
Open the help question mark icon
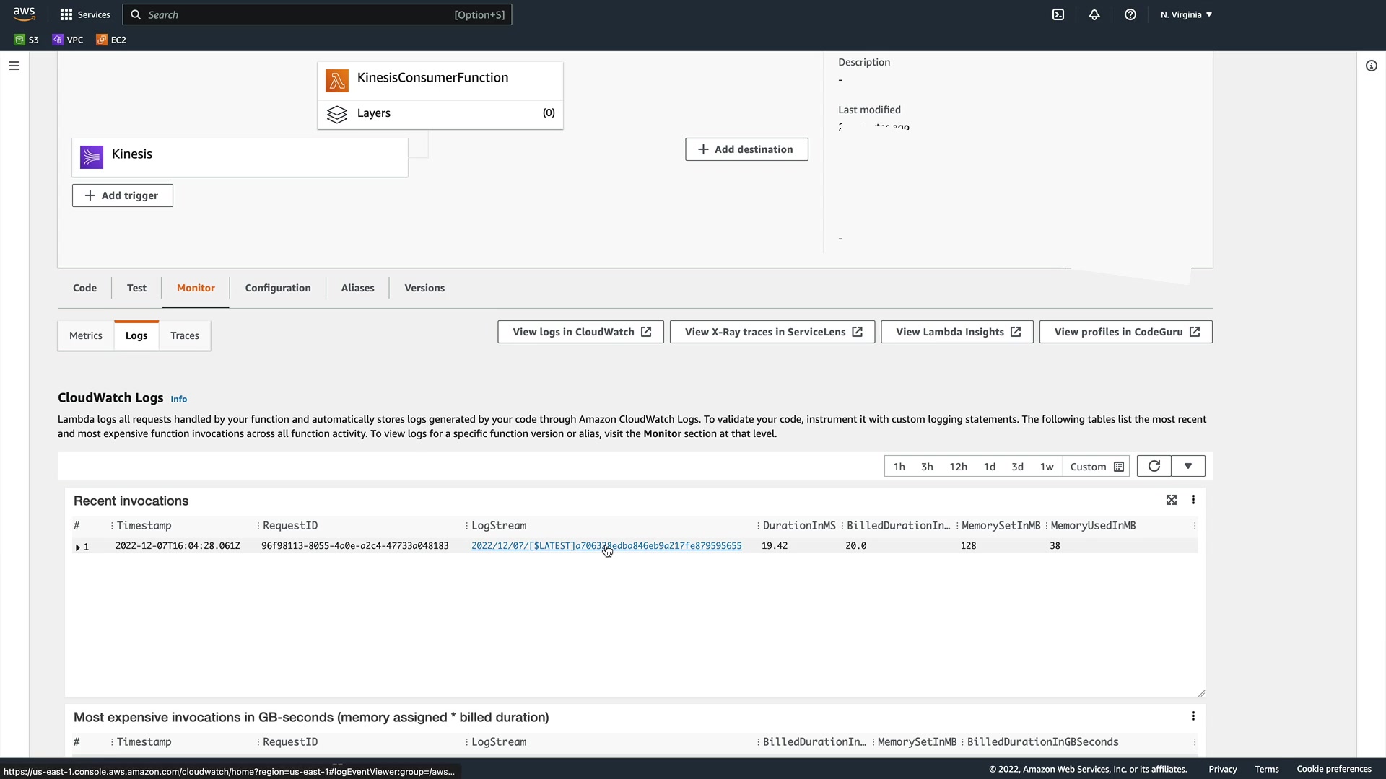(x=1130, y=14)
